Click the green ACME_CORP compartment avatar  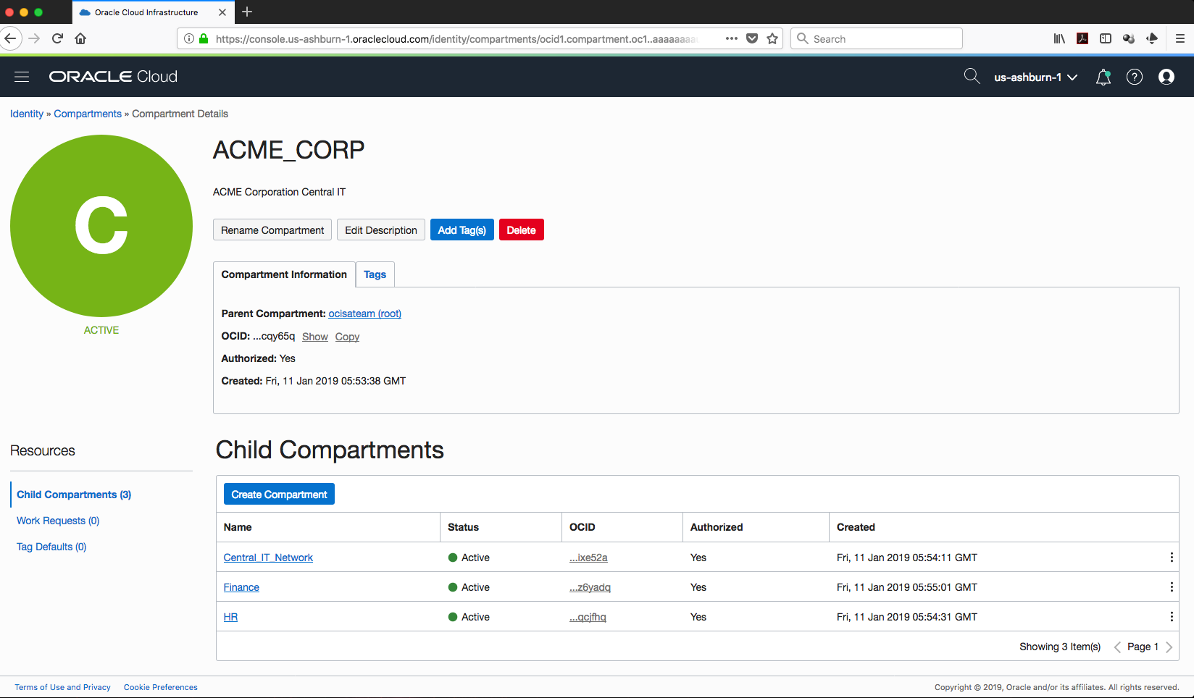[x=101, y=226]
